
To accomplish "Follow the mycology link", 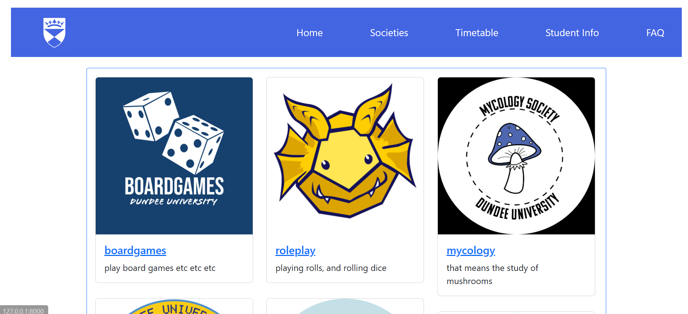I will click(x=471, y=250).
